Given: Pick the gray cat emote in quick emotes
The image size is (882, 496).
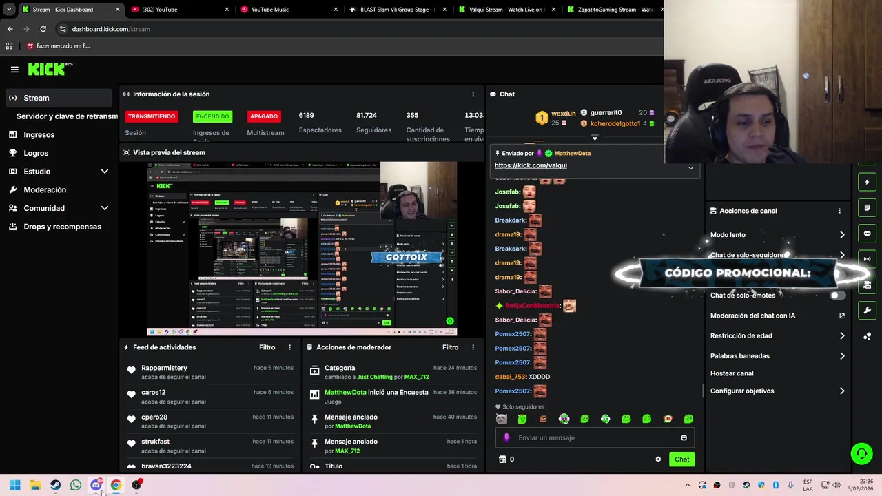Looking at the screenshot, I should (502, 419).
